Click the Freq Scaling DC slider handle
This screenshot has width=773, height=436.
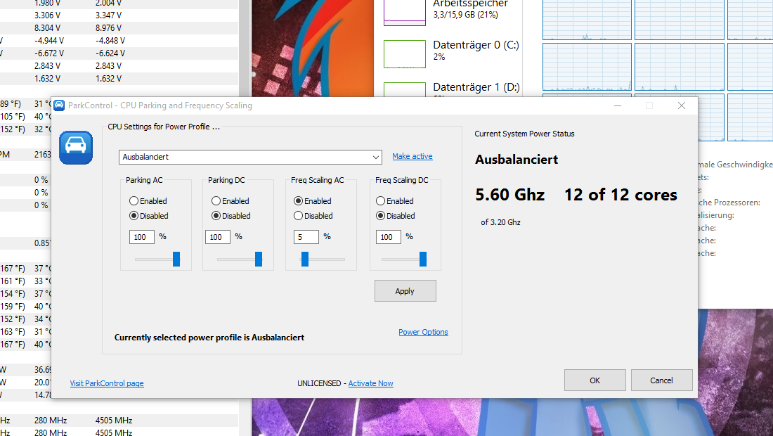423,259
